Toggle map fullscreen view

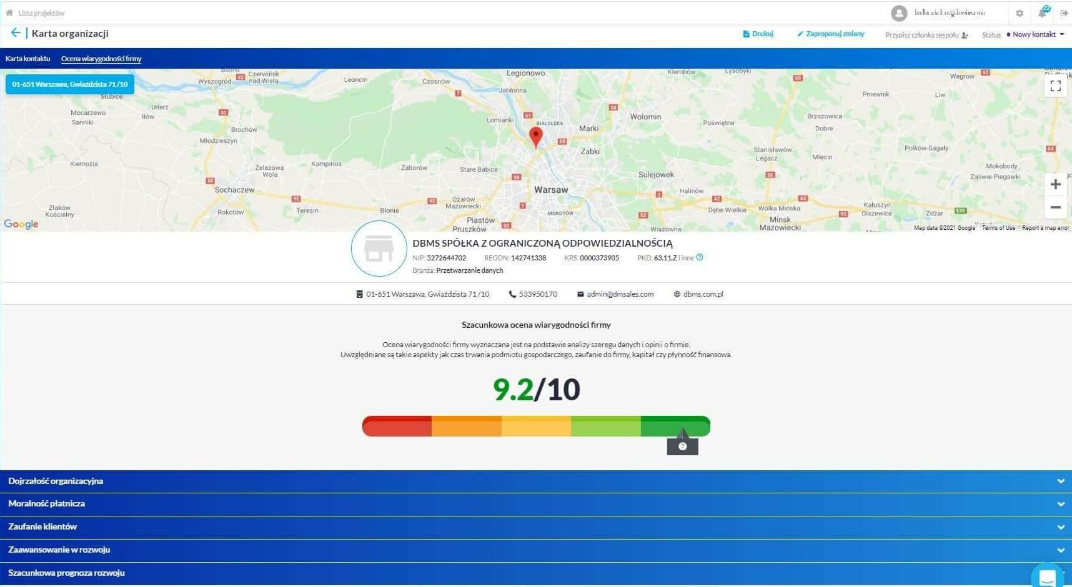(x=1055, y=86)
